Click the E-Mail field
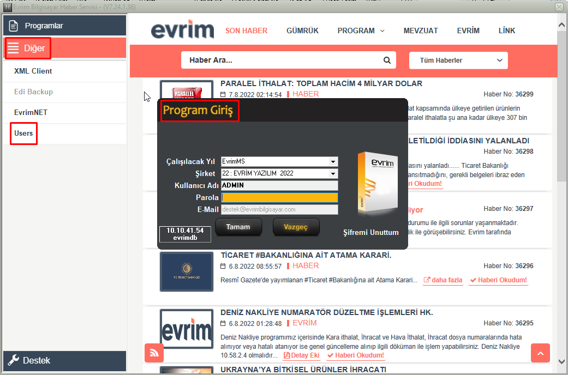The image size is (568, 375). 279,209
